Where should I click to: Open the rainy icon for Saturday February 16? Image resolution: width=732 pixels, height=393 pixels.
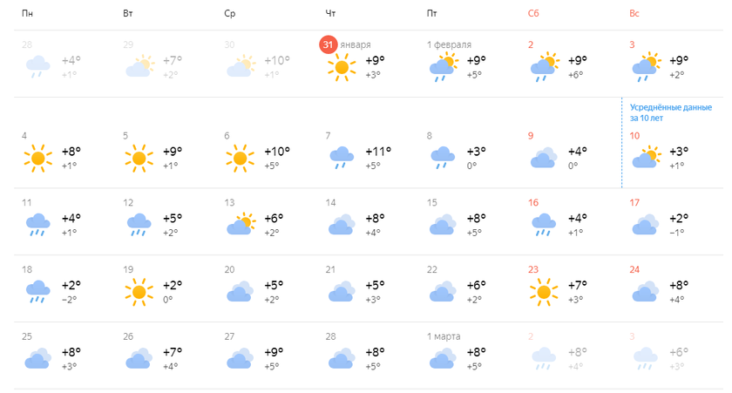tap(544, 225)
